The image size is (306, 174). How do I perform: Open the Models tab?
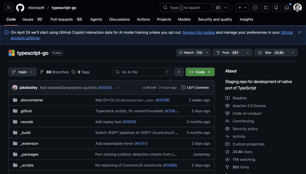[x=184, y=19]
